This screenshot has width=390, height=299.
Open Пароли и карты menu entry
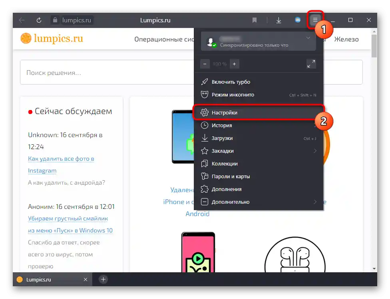pyautogui.click(x=259, y=176)
